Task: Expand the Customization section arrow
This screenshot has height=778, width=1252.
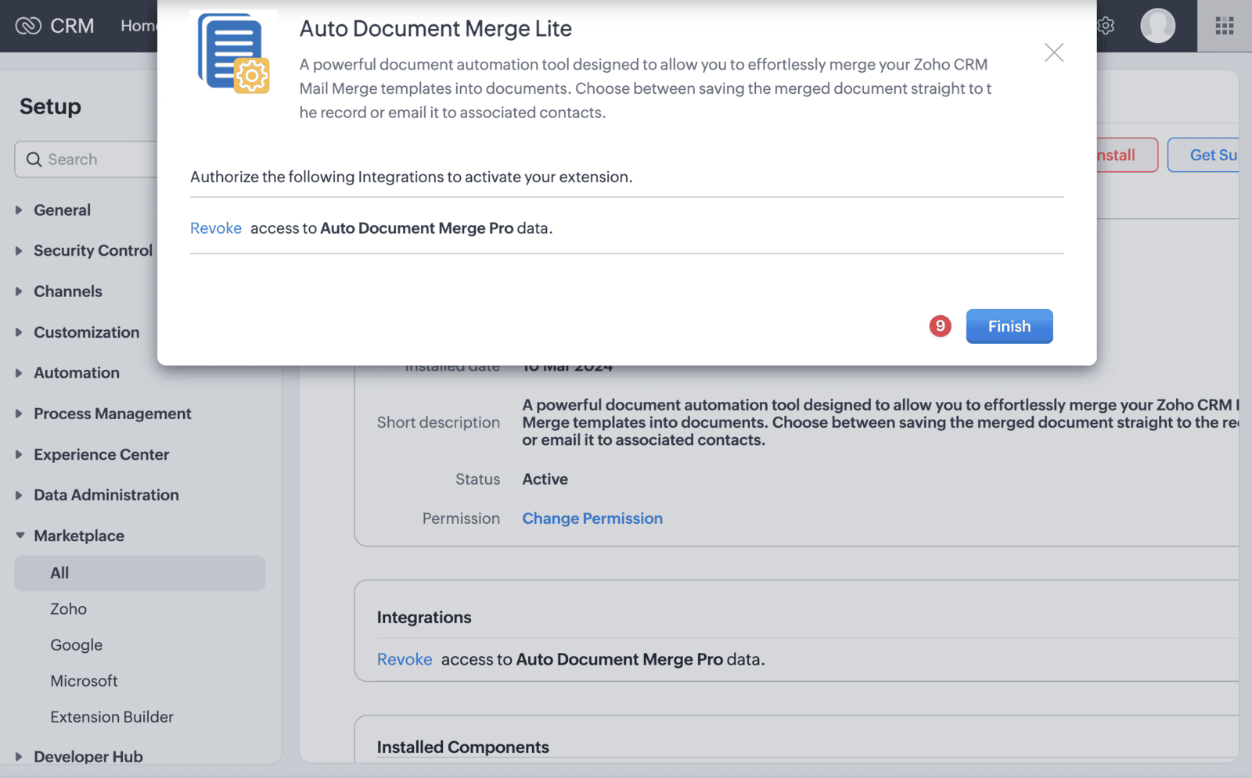Action: tap(19, 332)
